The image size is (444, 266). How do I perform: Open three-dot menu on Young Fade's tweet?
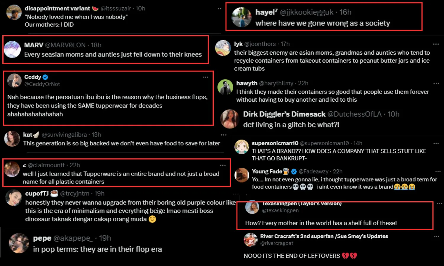438,171
